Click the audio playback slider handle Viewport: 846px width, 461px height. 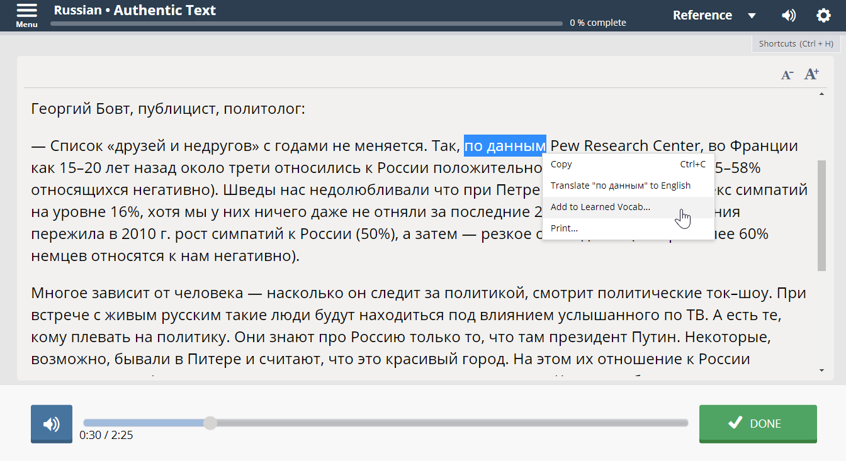(210, 423)
